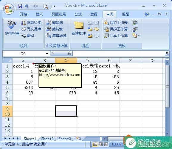Image resolution: width=172 pixels, height=149 pixels.
Task: Open the 公式 tab
Action: [78, 14]
